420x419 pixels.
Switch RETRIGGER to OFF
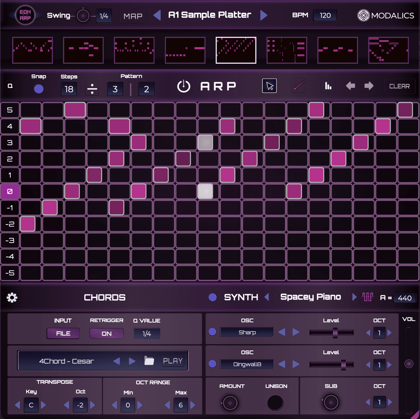106,334
